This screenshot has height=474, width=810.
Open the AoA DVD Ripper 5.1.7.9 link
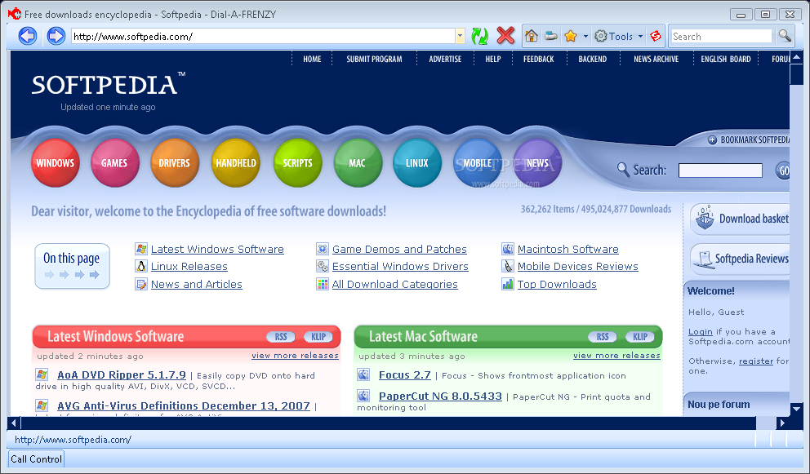(122, 374)
